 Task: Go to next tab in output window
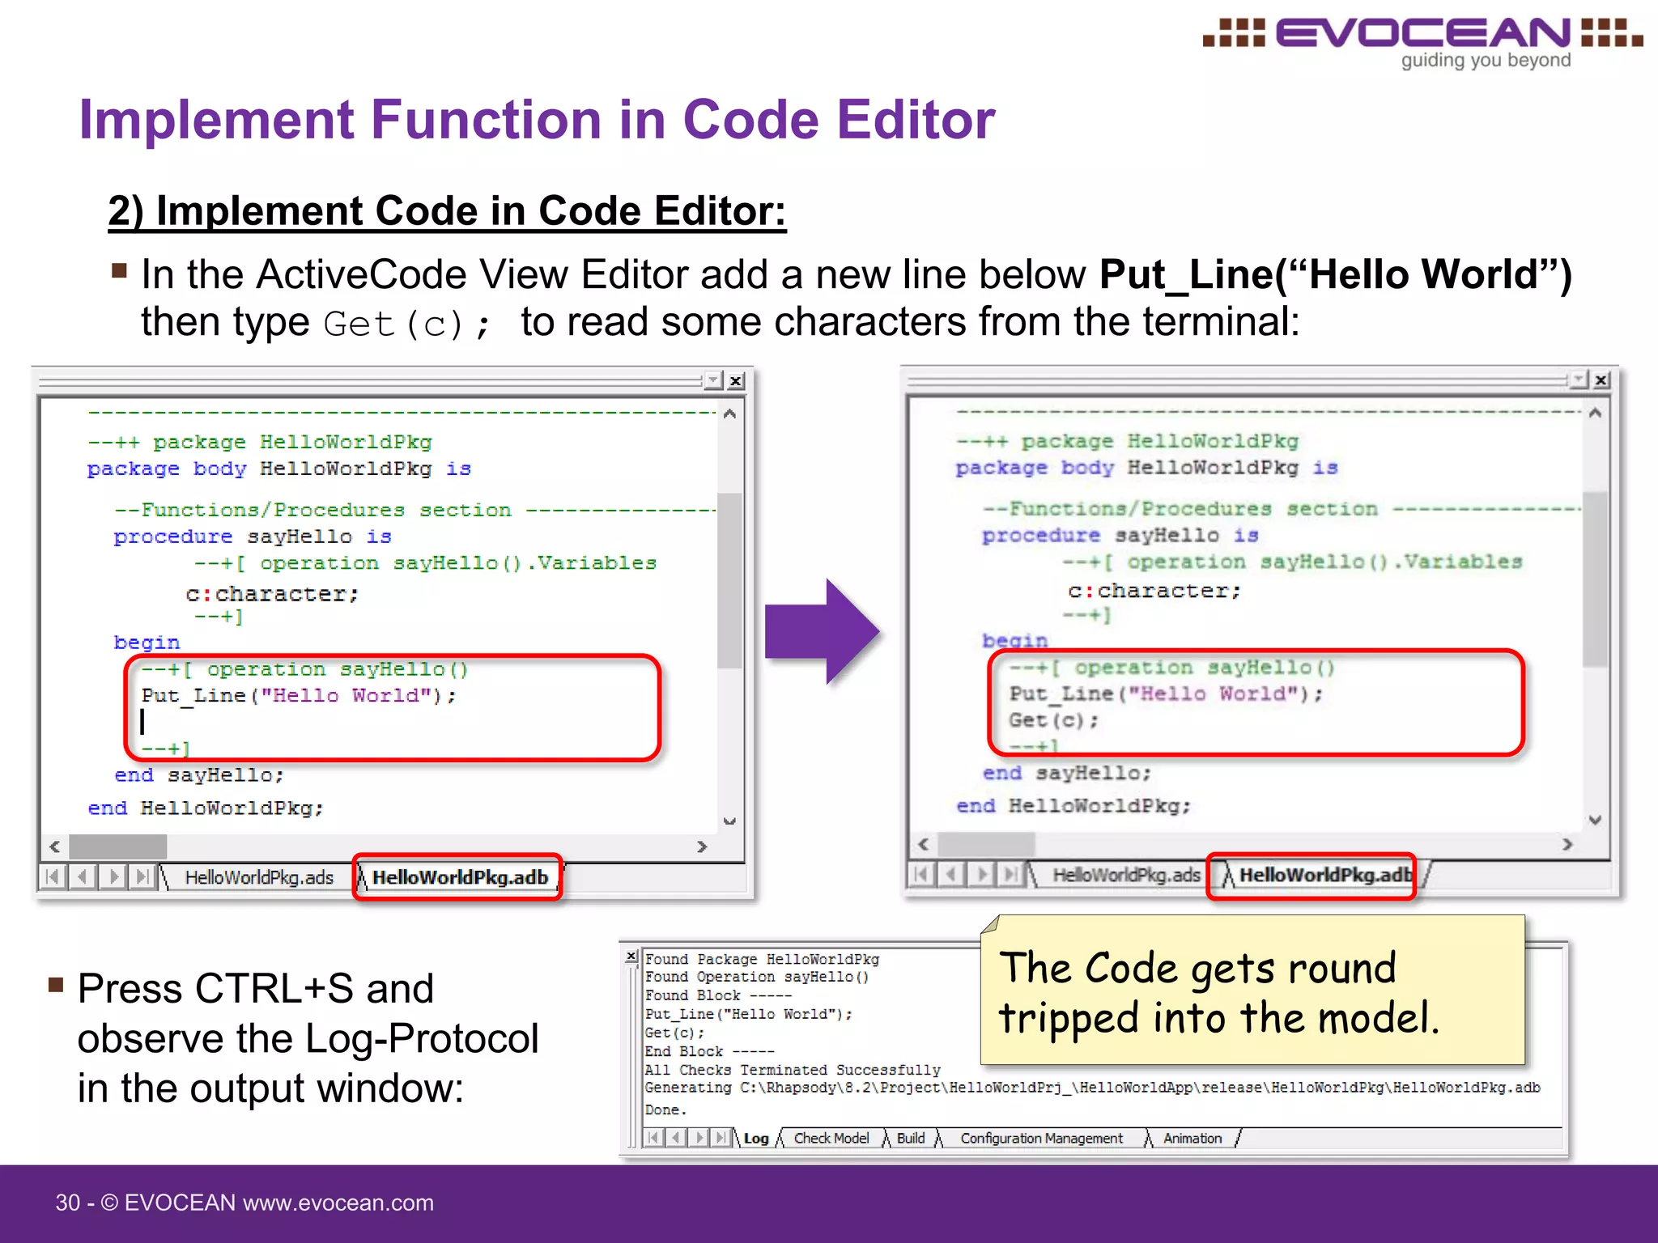pos(699,1139)
